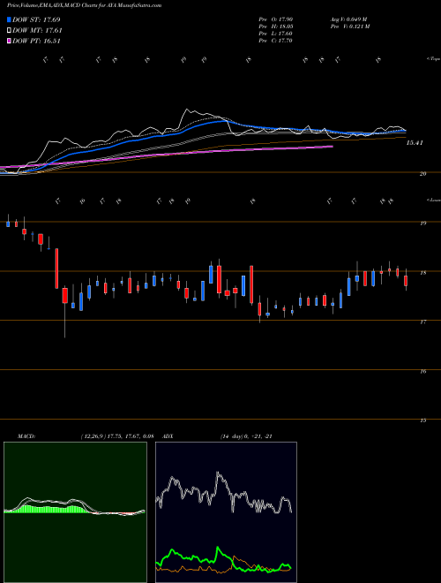Click the 18 price axis label
441x583 pixels.
tap(422, 273)
